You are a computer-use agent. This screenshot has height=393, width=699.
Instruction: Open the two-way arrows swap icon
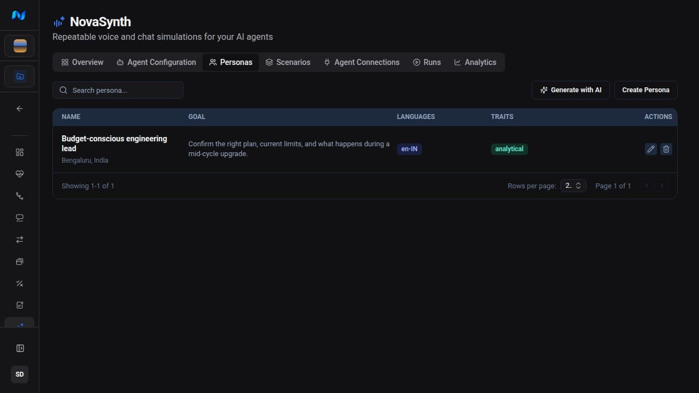[x=20, y=240]
